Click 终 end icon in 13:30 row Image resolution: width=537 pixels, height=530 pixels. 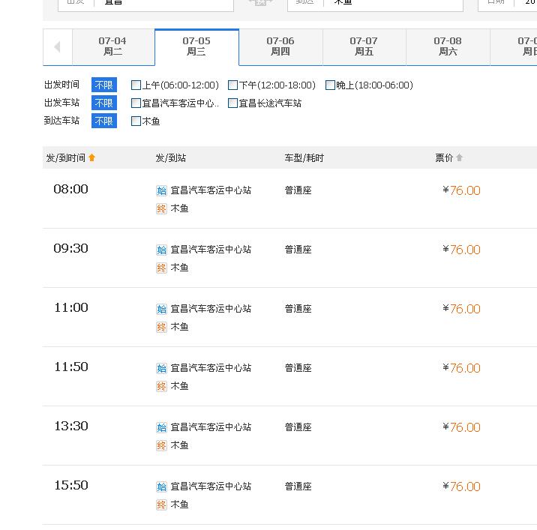click(x=161, y=445)
